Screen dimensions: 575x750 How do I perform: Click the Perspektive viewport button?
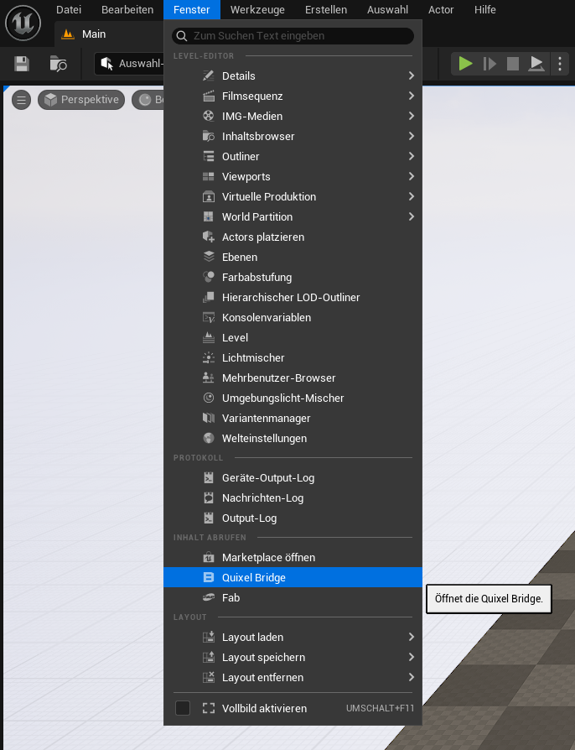[81, 100]
